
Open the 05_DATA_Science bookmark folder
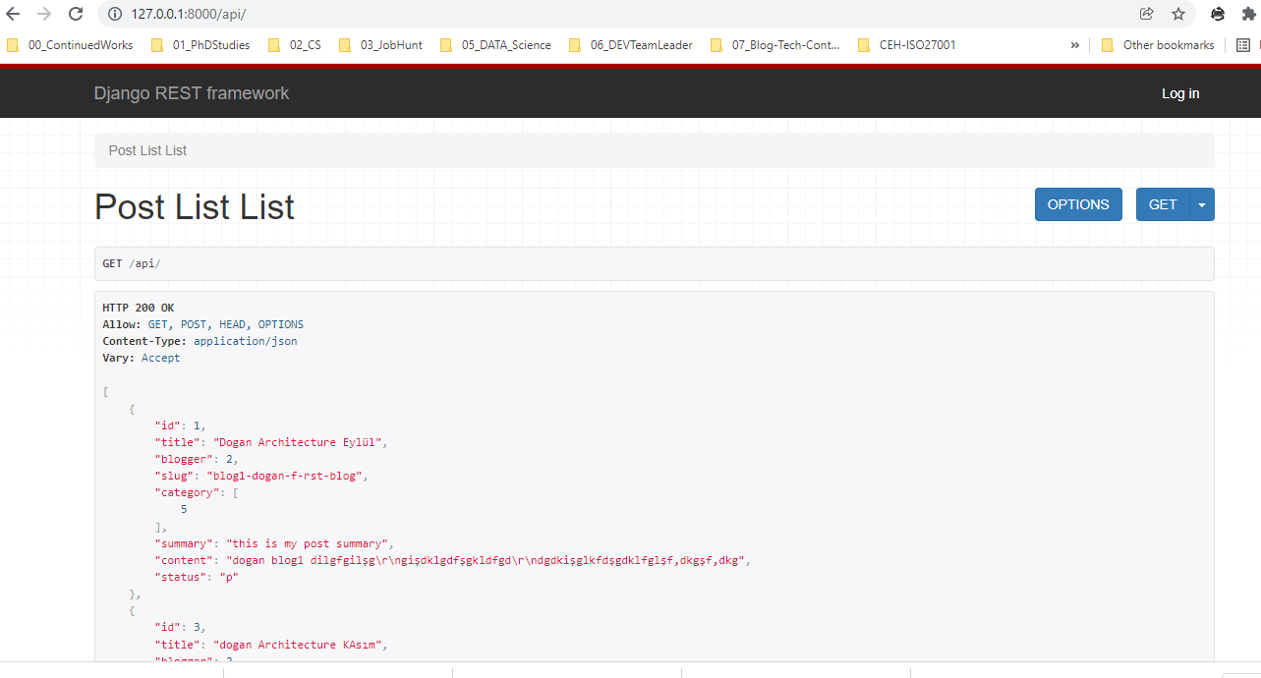pos(495,45)
